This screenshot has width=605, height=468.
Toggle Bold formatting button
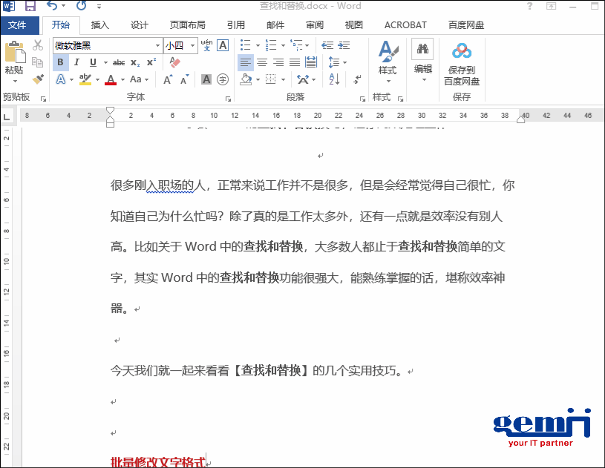coord(60,62)
